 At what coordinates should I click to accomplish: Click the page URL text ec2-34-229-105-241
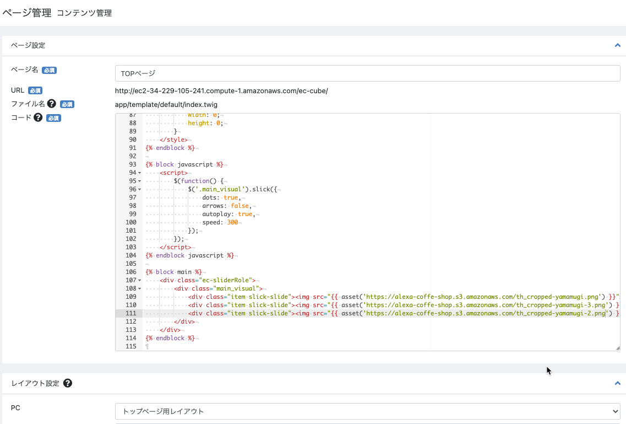tap(221, 91)
